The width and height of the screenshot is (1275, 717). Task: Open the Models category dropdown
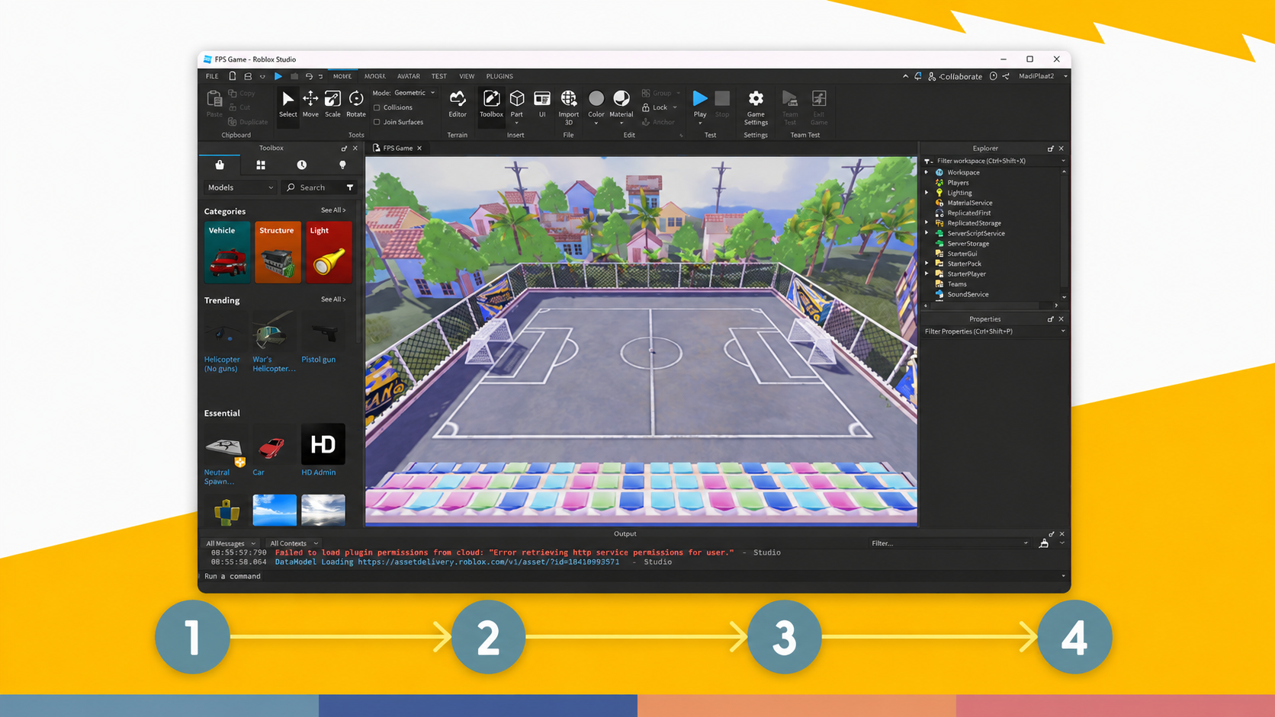[x=240, y=187]
